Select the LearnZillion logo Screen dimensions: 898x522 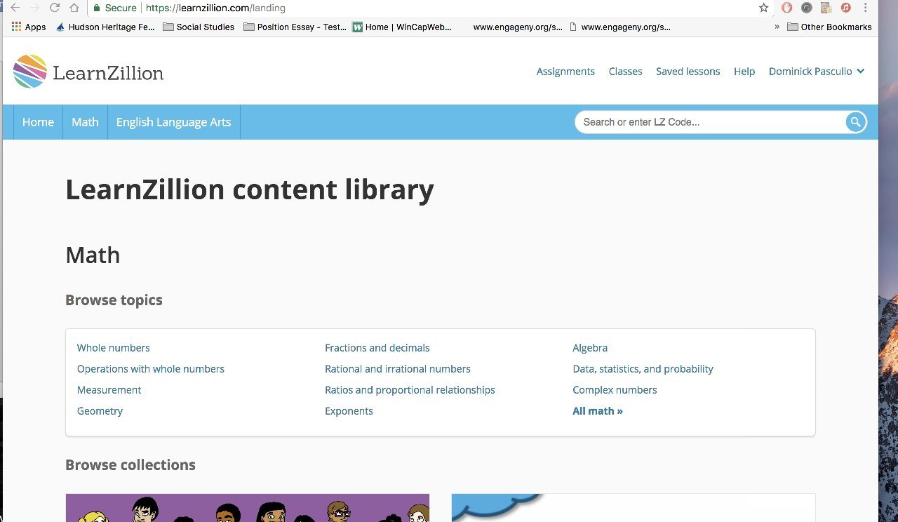pyautogui.click(x=87, y=71)
